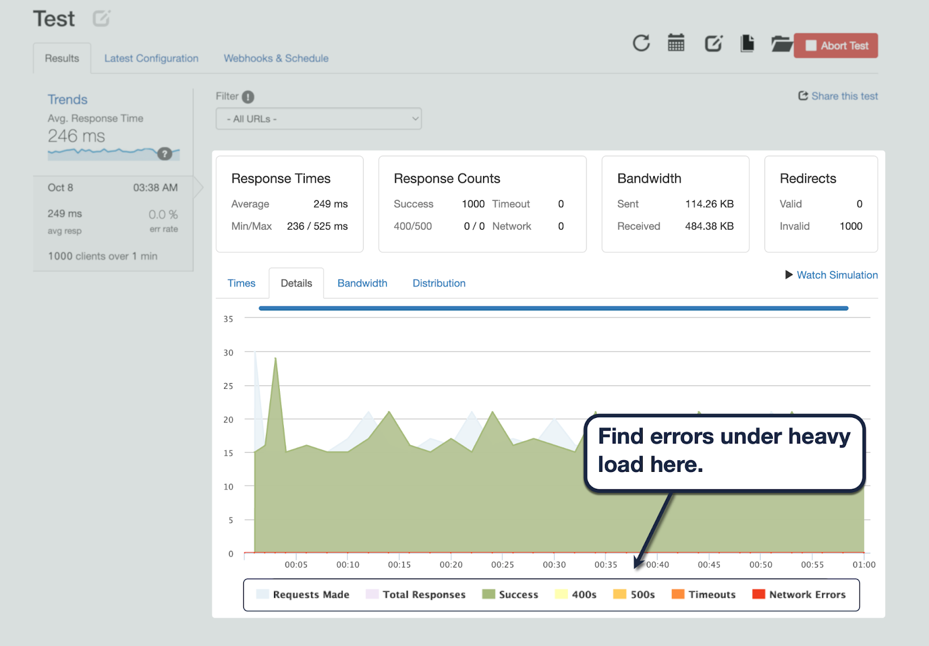Select the Details chart tab
929x646 pixels.
[296, 283]
